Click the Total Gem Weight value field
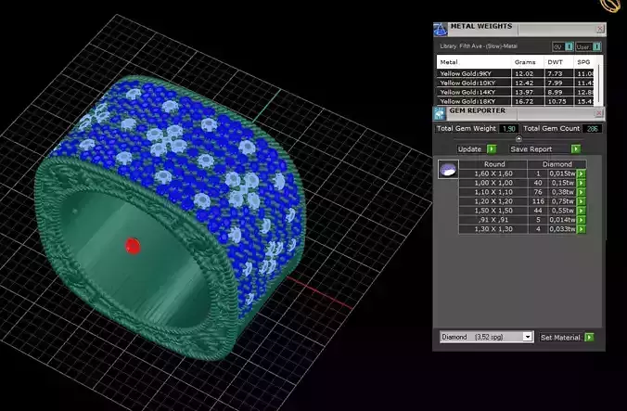 pyautogui.click(x=508, y=129)
